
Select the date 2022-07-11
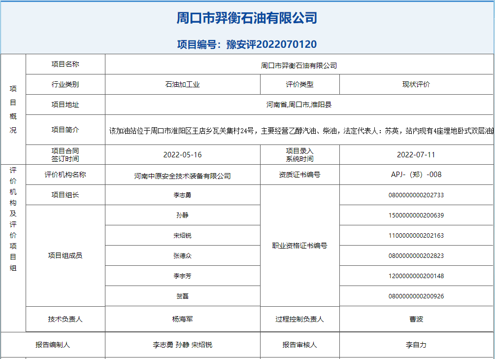pyautogui.click(x=416, y=155)
